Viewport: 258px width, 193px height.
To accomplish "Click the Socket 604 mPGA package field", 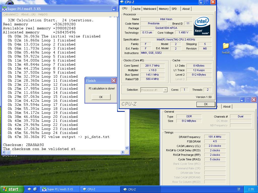I will pos(166,28).
